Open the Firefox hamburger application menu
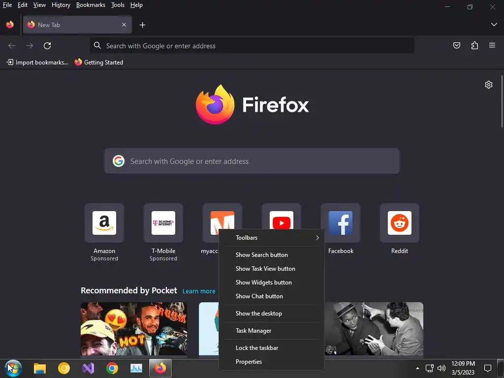Screen dimensions: 504x378 492,45
